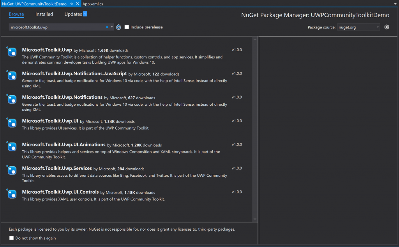Open the App.xaml.cs document tab

pyautogui.click(x=93, y=4)
